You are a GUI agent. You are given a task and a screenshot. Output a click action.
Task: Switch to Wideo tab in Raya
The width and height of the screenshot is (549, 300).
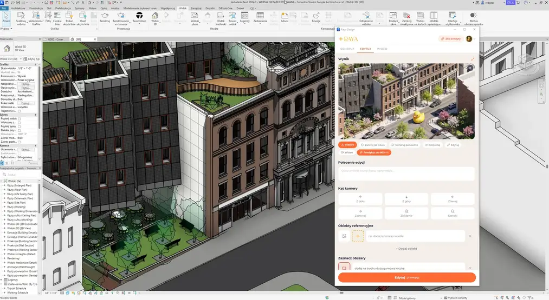click(x=382, y=49)
